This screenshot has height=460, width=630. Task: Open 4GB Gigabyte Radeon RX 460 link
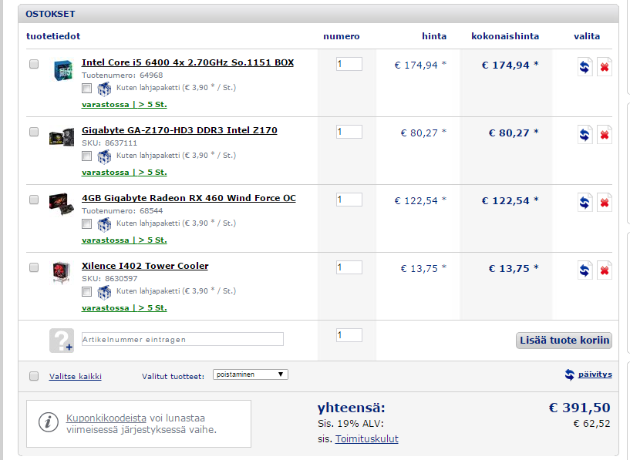coord(189,198)
